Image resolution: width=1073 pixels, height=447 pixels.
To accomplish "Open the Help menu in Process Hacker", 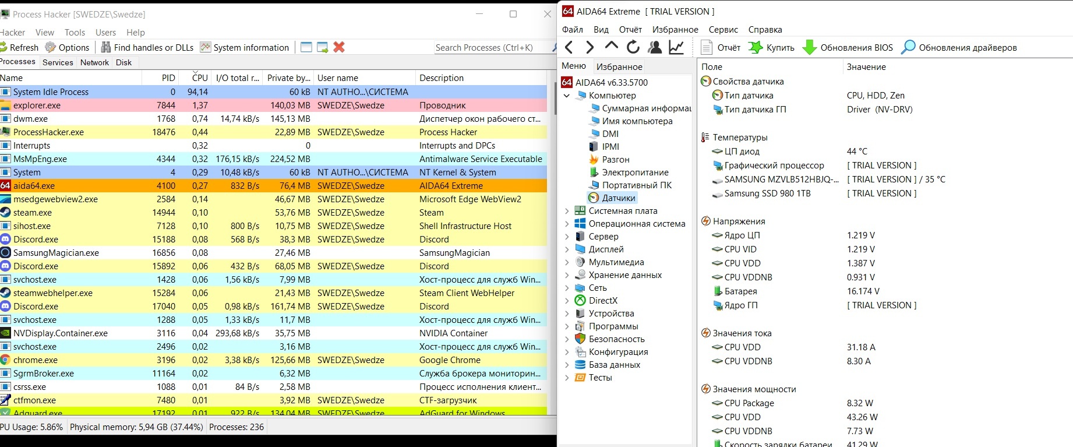I will 136,33.
